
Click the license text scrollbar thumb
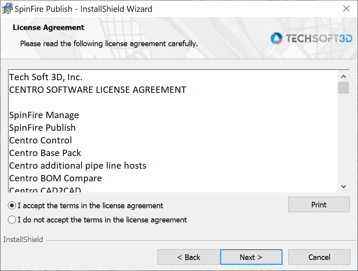click(x=343, y=88)
